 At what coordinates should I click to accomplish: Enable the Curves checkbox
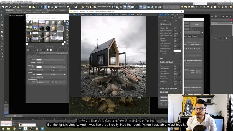pos(161,54)
